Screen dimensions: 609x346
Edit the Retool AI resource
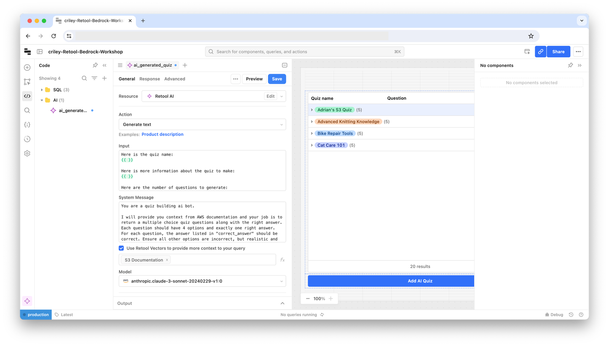[x=270, y=96]
